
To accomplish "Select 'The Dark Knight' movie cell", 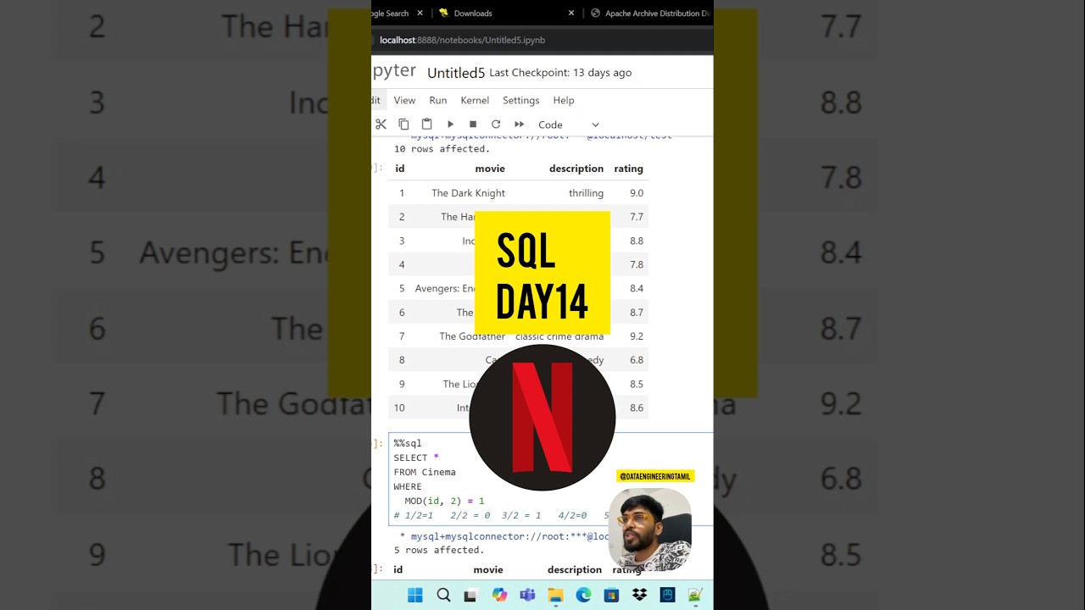I will (x=468, y=193).
